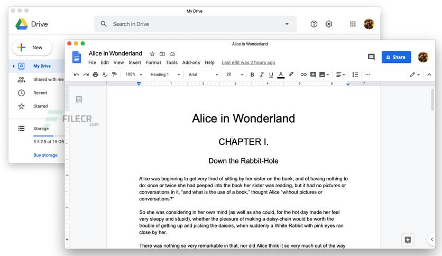The height and width of the screenshot is (256, 442).
Task: Open the Format menu
Action: click(x=153, y=62)
